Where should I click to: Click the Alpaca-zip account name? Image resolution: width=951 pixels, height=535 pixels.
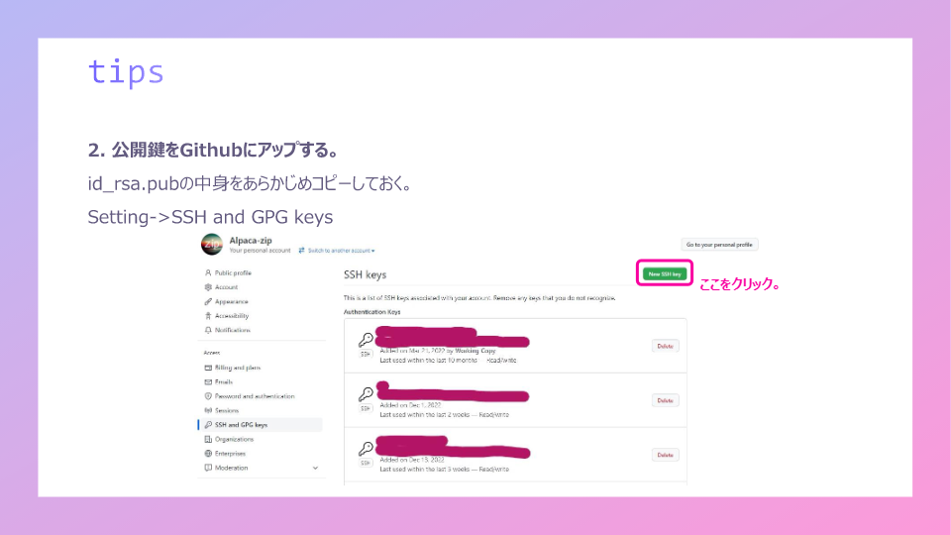coord(251,240)
